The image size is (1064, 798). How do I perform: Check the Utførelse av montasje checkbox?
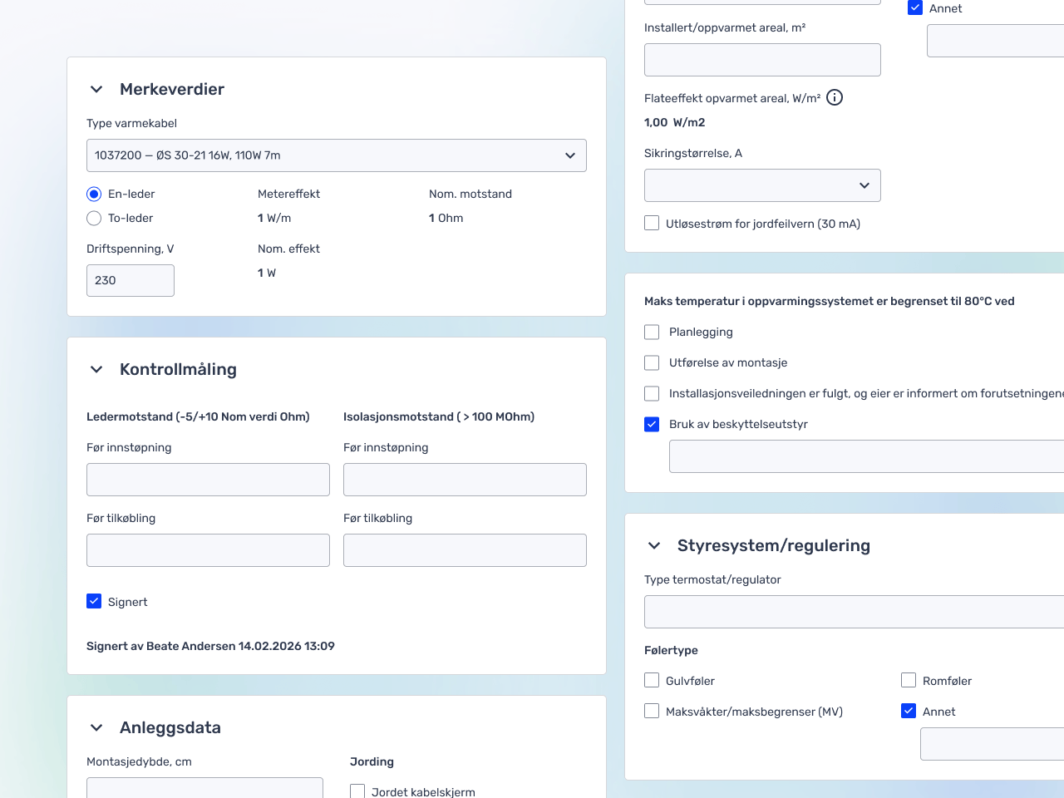pyautogui.click(x=652, y=362)
